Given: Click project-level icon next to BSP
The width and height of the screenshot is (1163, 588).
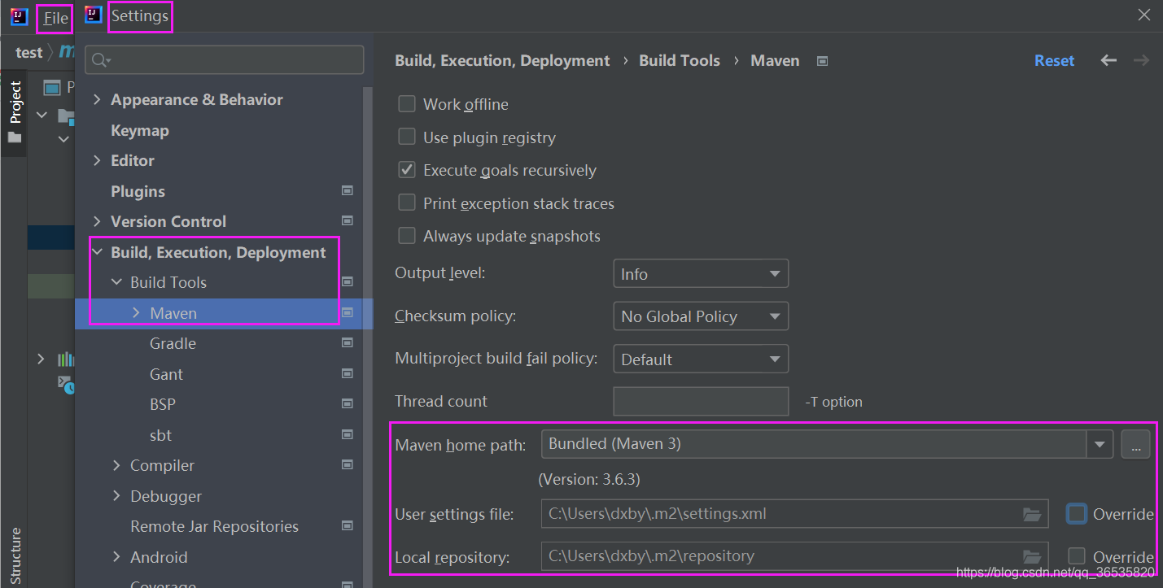Looking at the screenshot, I should (x=348, y=403).
